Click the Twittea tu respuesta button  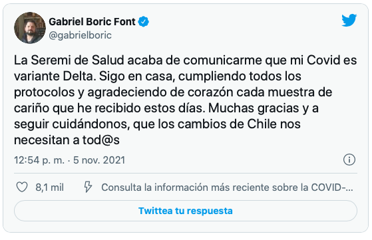(x=186, y=211)
